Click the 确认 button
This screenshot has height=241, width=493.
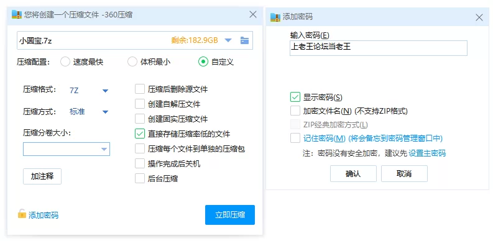click(x=353, y=173)
